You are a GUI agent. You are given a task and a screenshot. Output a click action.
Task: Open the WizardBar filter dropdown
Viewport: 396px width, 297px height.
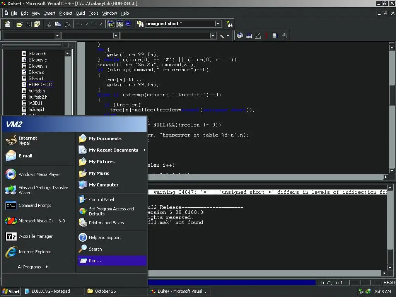[x=116, y=35]
